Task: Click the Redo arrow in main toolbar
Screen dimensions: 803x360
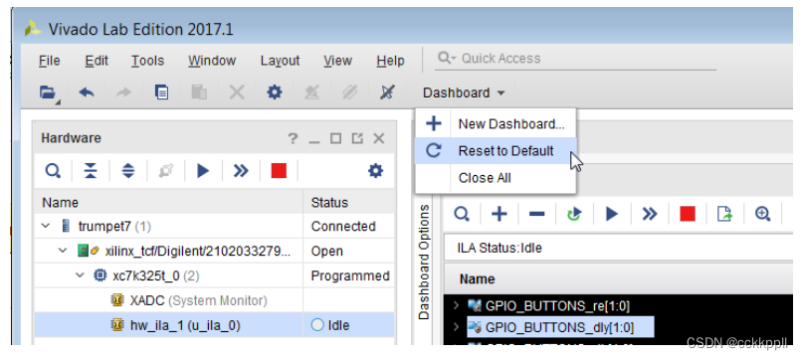Action: click(x=123, y=92)
